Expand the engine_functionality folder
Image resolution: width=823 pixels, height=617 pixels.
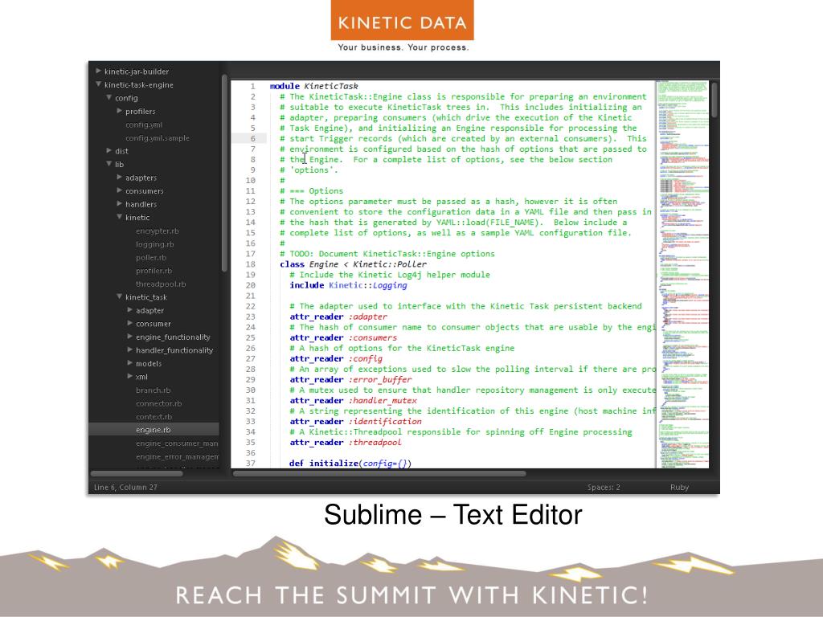(x=130, y=337)
